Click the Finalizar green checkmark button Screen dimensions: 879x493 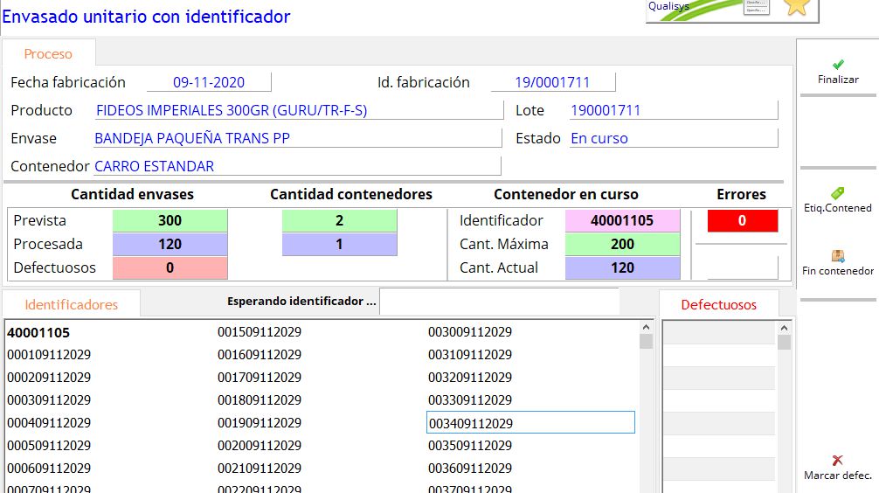point(838,65)
